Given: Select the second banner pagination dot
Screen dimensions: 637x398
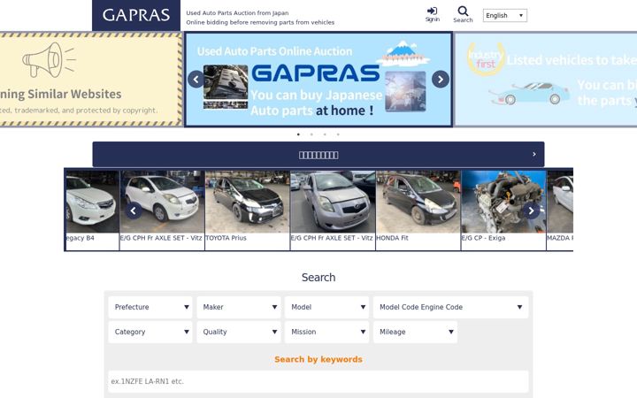Looking at the screenshot, I should coord(311,134).
